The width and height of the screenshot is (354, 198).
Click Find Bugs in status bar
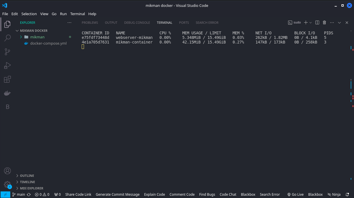click(x=207, y=195)
